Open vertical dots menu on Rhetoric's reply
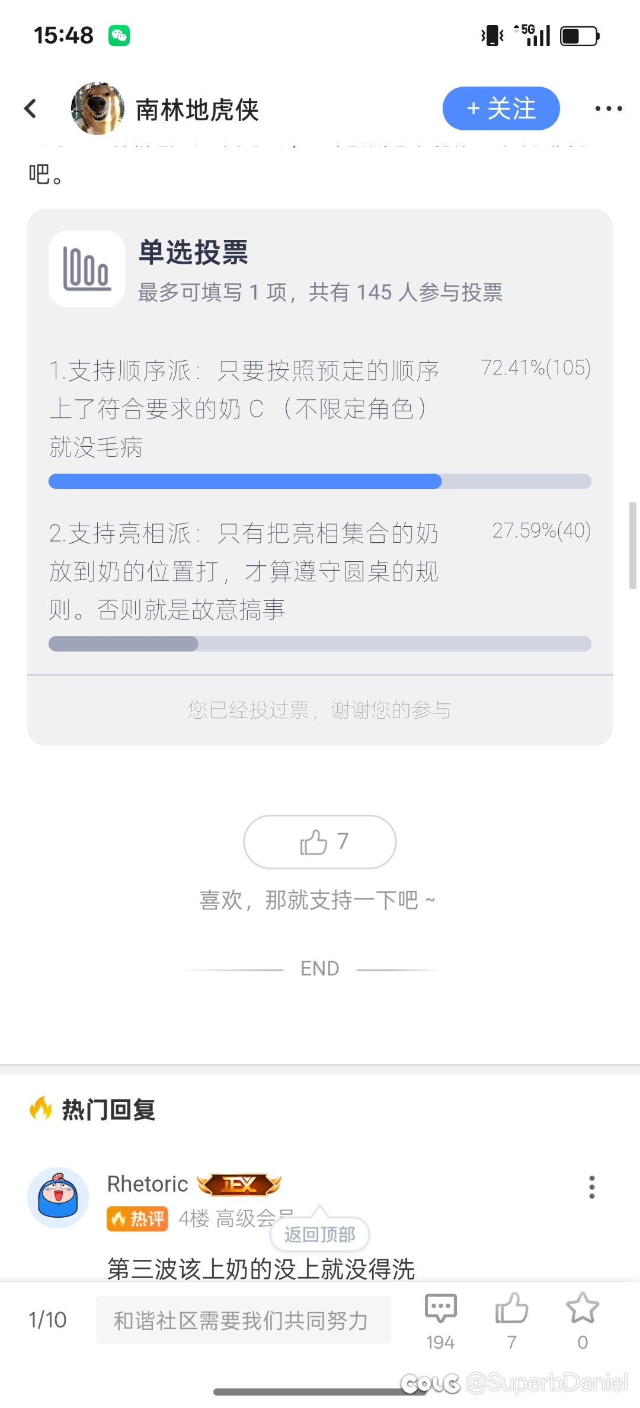 click(x=591, y=1187)
